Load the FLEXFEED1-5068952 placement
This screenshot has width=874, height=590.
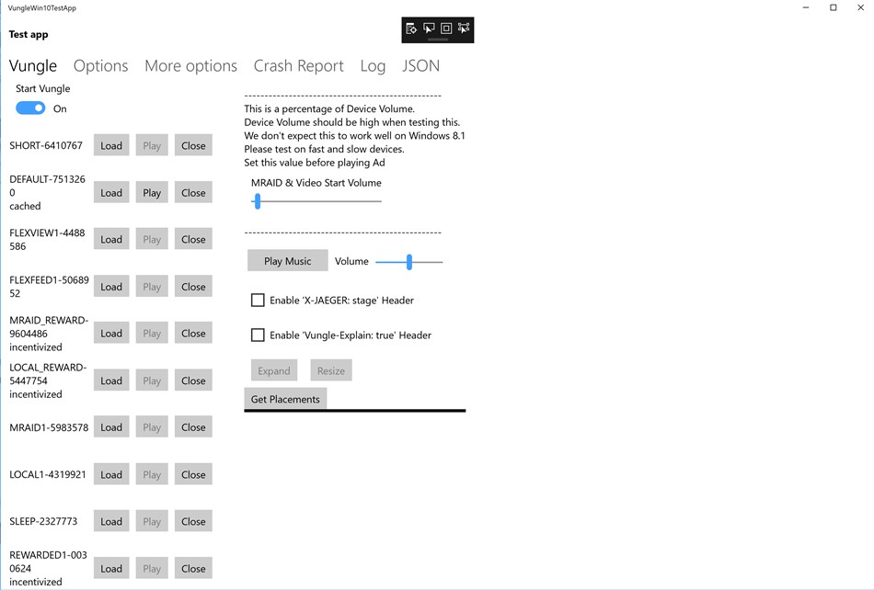[111, 287]
